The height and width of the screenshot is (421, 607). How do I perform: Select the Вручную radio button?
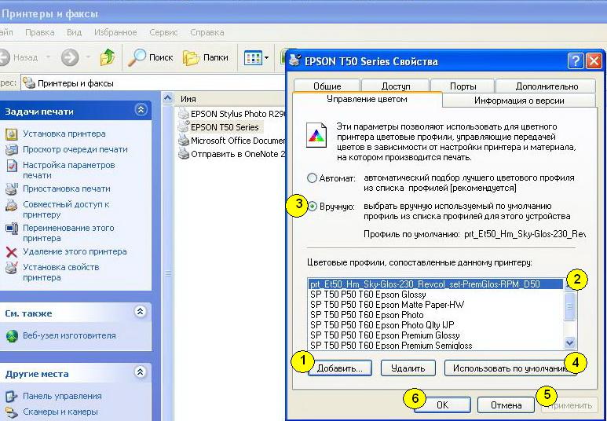click(x=313, y=207)
